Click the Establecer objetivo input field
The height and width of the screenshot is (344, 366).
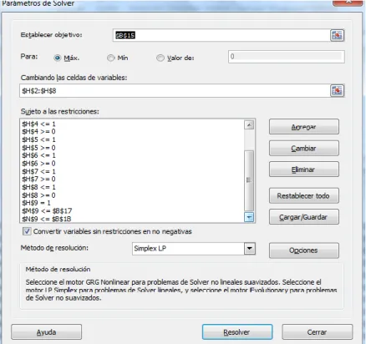(x=221, y=35)
